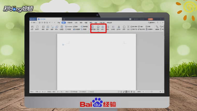This screenshot has width=197, height=111.
Task: Insert a 公式 Pi formula
Action: [x=128, y=28]
